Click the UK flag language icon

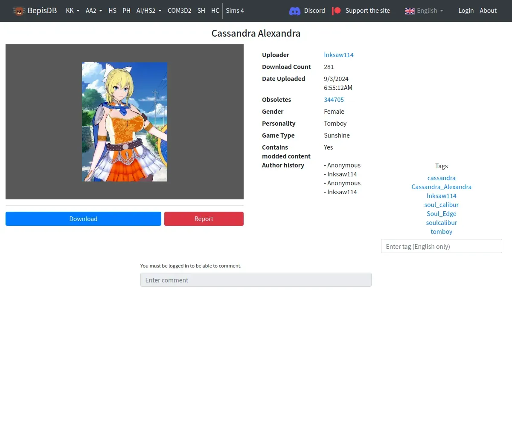point(410,11)
